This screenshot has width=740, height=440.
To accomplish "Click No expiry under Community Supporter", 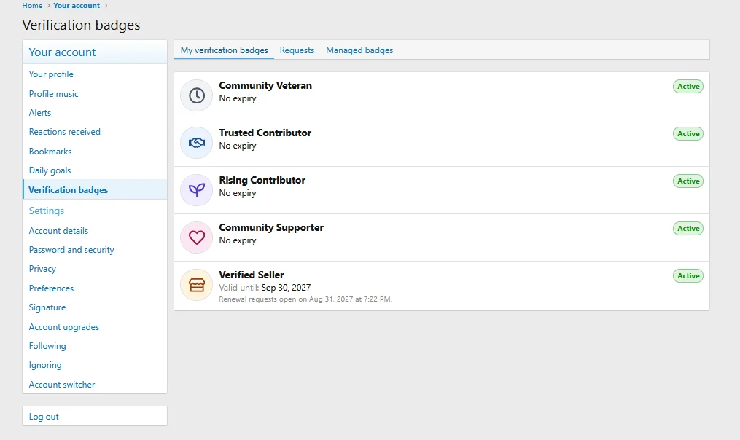I will [x=238, y=240].
